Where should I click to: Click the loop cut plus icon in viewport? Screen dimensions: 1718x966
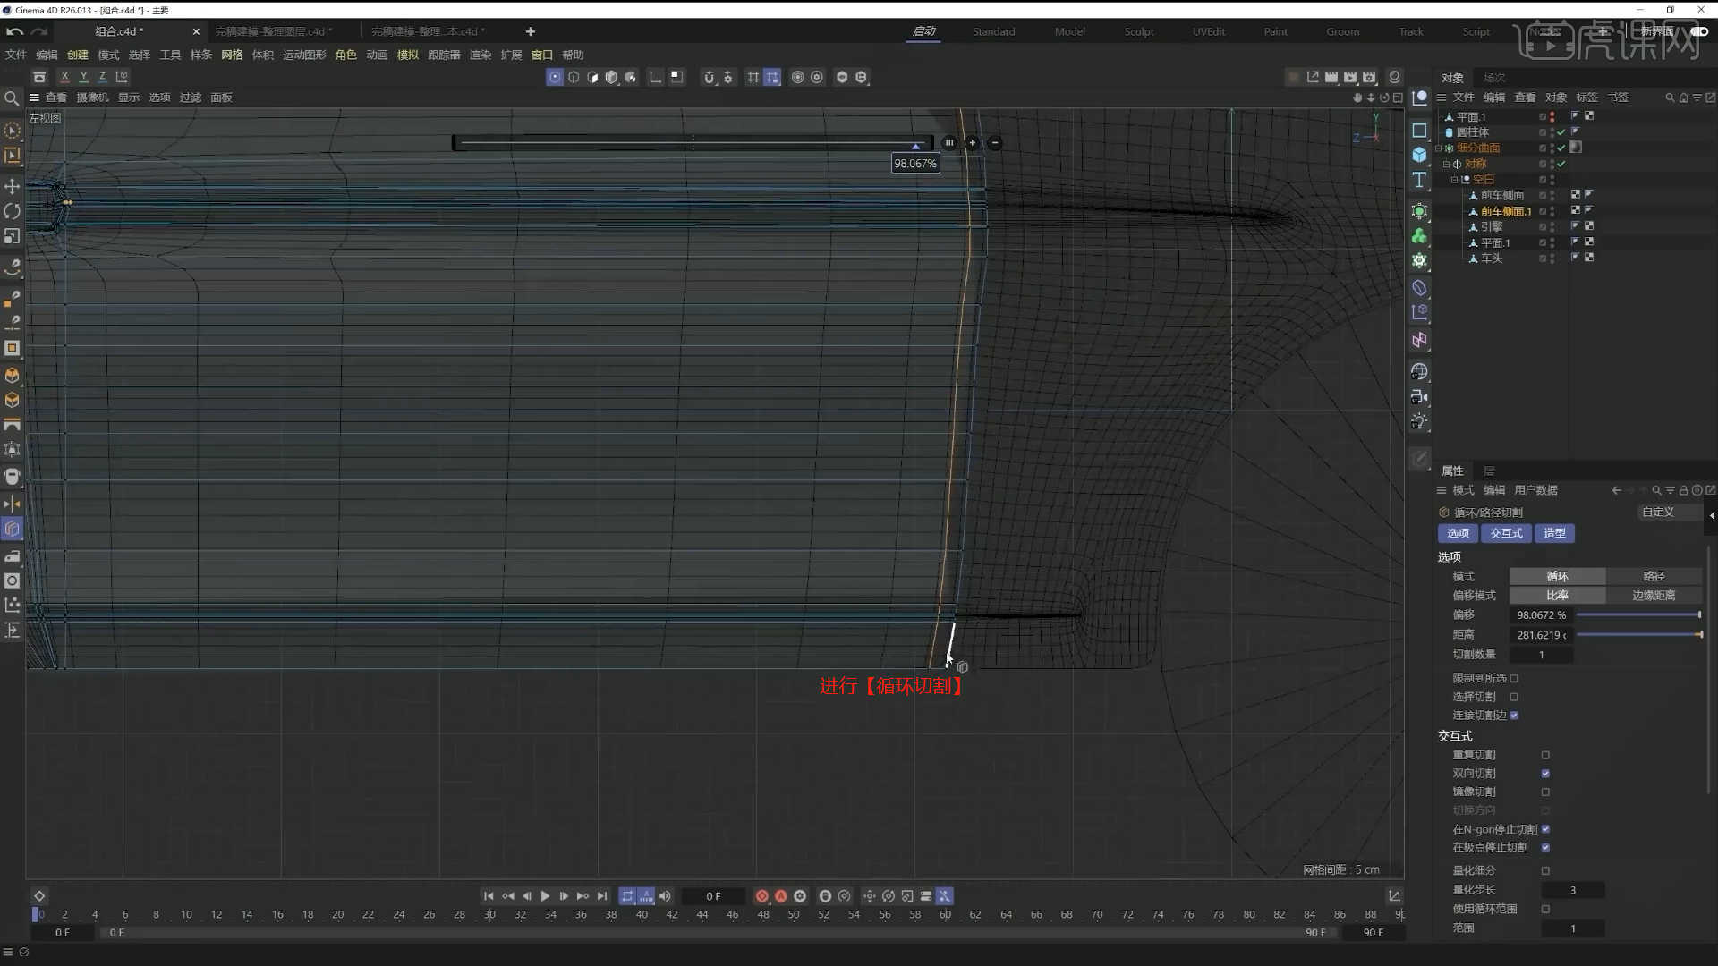point(972,142)
